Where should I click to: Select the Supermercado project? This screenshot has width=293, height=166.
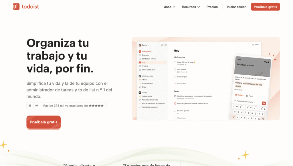click(146, 83)
